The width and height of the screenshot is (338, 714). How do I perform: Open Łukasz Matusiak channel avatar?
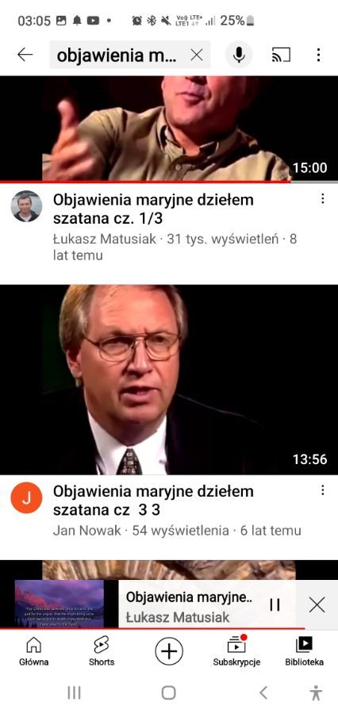(x=26, y=206)
